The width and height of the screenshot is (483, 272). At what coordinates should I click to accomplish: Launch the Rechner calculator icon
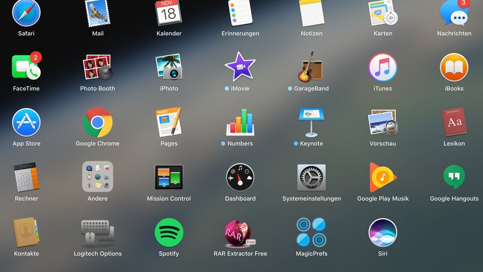26,178
